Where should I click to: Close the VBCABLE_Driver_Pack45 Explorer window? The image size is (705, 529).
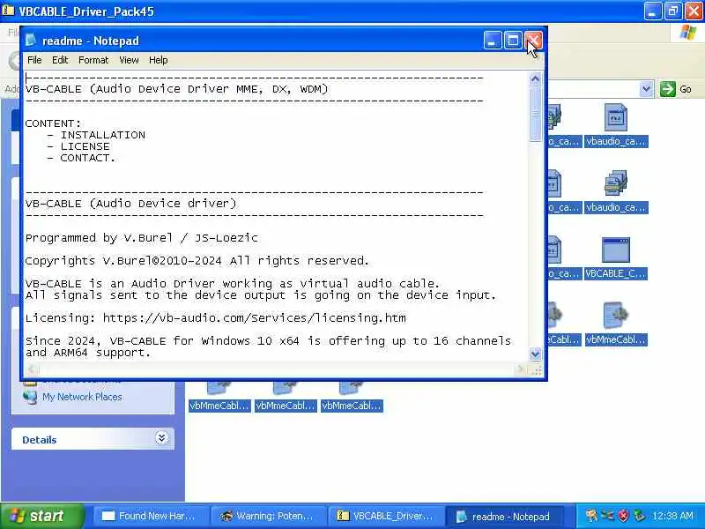(x=694, y=11)
